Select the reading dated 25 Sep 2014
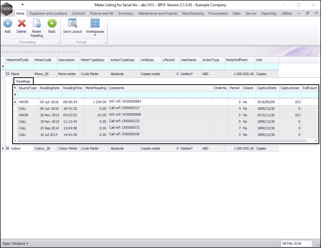Viewport: 321px width, 248px height. click(50, 128)
